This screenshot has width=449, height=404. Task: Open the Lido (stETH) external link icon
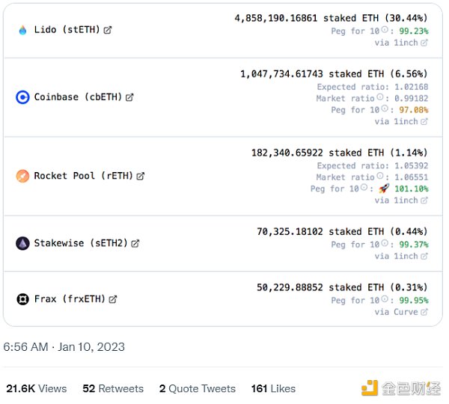click(108, 31)
